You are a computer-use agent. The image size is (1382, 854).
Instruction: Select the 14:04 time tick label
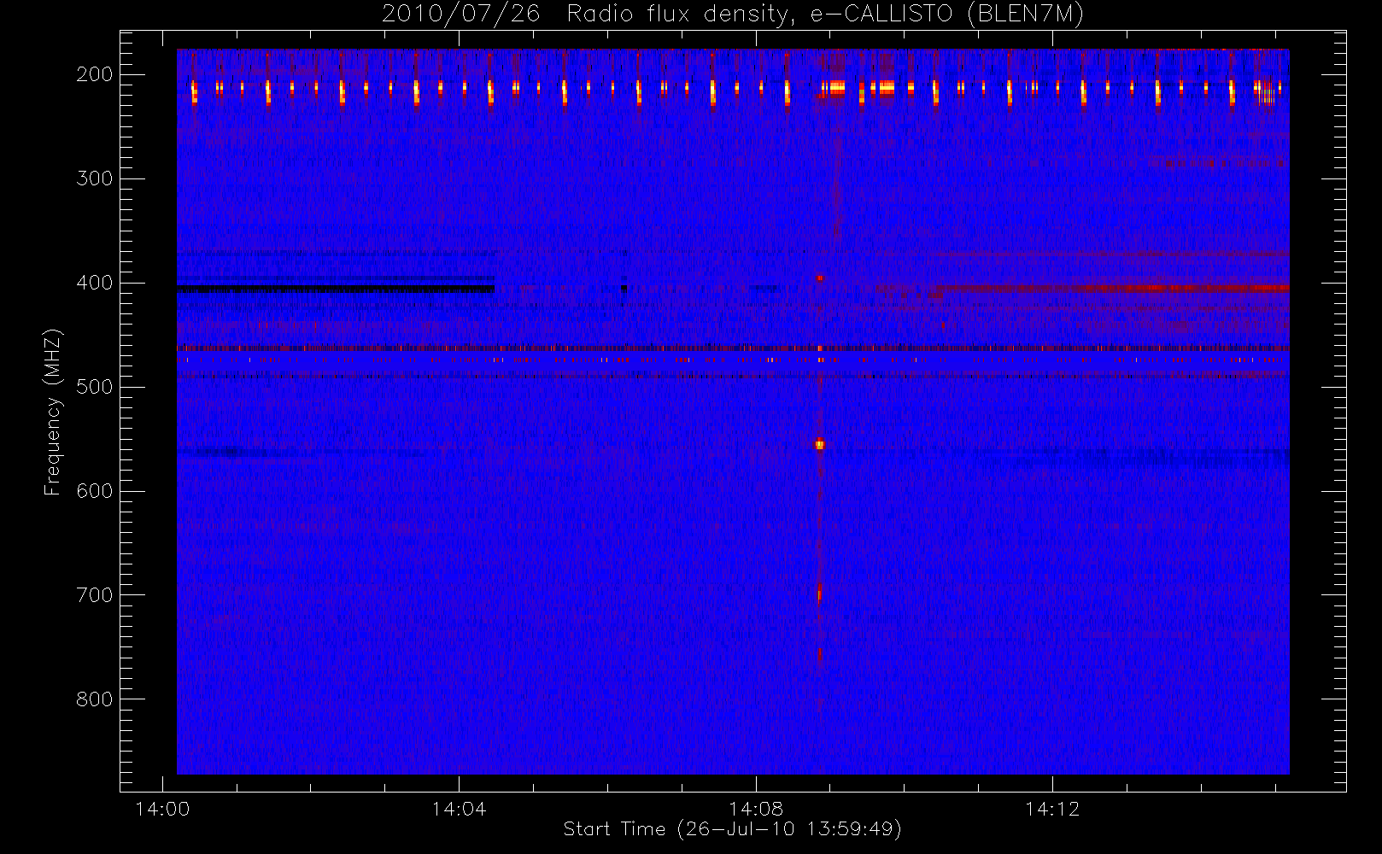pos(459,809)
